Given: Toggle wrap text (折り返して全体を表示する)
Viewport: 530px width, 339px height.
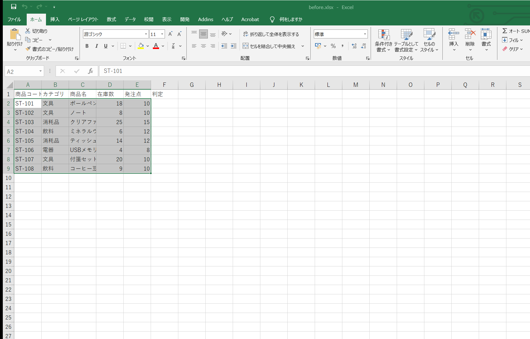Looking at the screenshot, I should 271,34.
